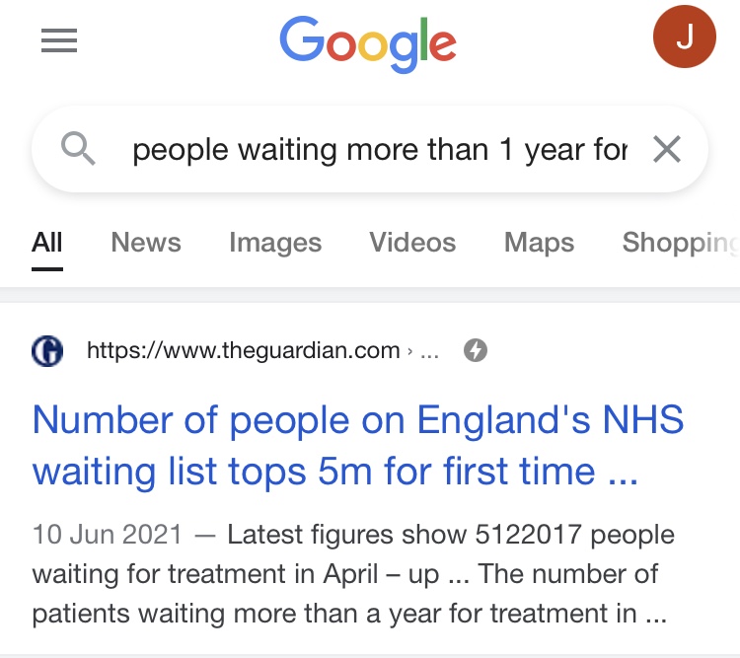Open the hamburger menu
Viewport: 740px width, 658px height.
coord(59,40)
